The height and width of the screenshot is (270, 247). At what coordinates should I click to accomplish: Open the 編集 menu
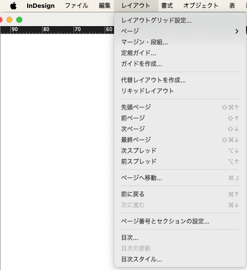[105, 6]
